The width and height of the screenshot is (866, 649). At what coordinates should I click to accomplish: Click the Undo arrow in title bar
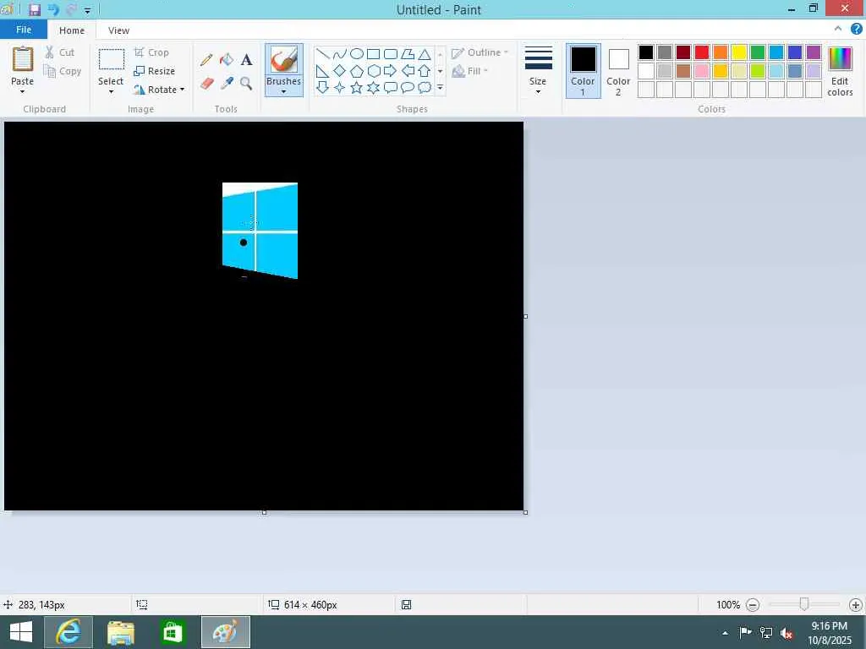[53, 9]
